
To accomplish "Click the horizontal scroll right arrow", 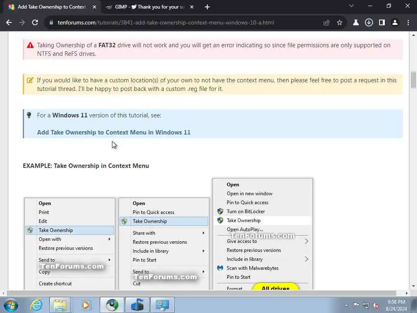I will pyautogui.click(x=406, y=293).
